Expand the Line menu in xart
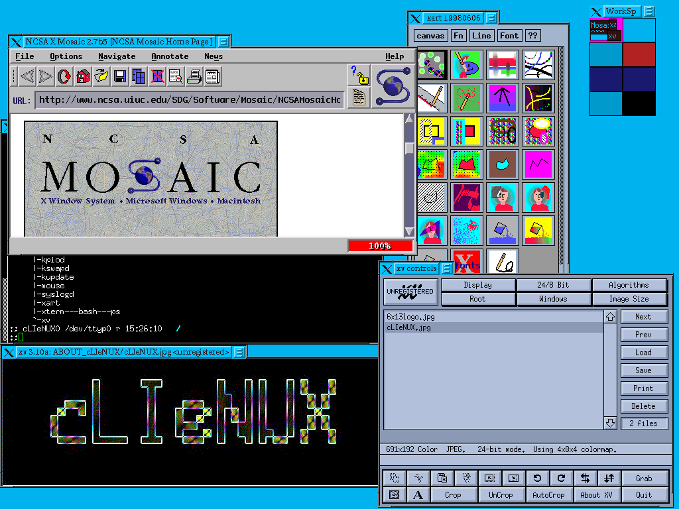679x509 pixels. tap(481, 36)
